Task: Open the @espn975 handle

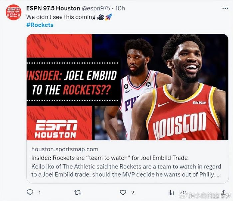Action: click(96, 8)
